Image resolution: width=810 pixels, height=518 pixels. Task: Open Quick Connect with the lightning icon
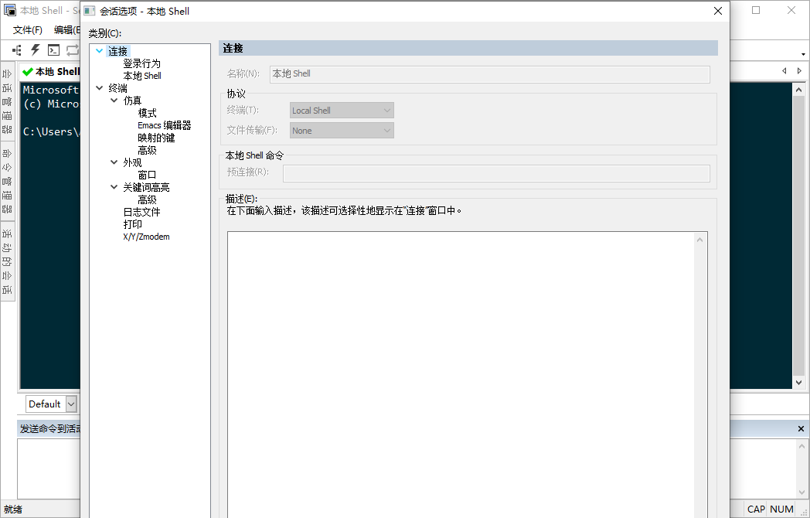tap(35, 50)
